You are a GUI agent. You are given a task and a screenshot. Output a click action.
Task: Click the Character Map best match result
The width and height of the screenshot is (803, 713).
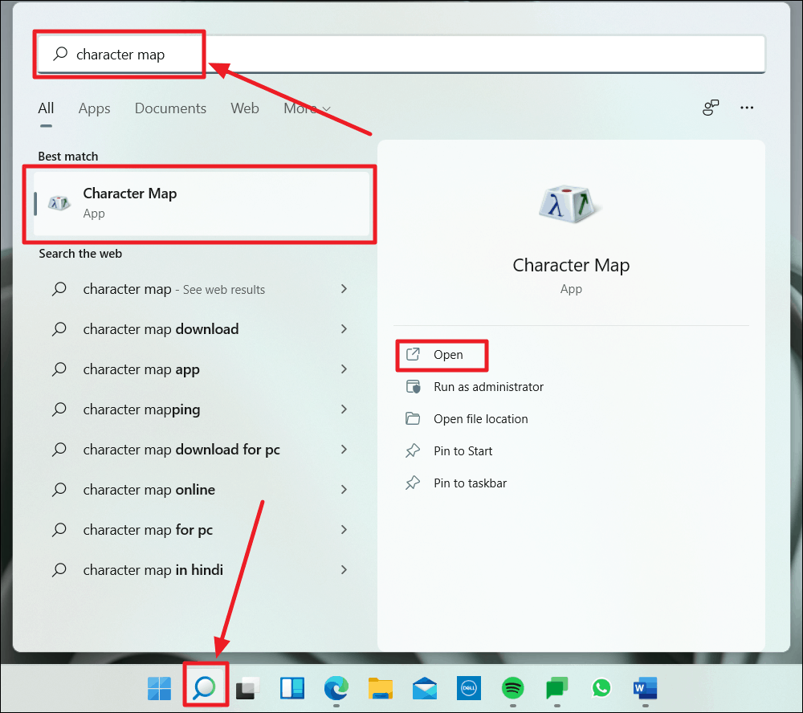pos(202,203)
